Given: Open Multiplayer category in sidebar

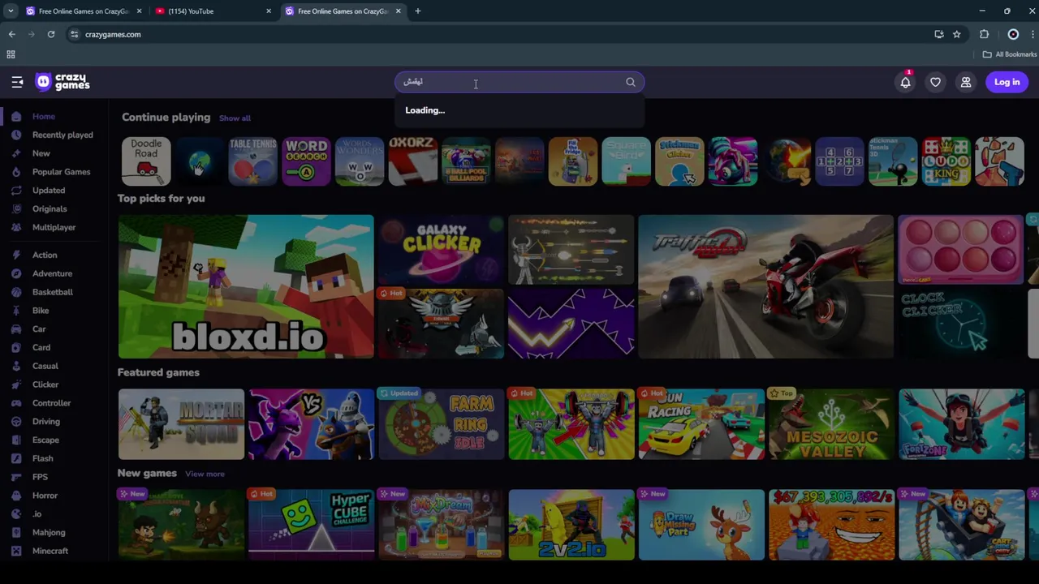Looking at the screenshot, I should coord(54,228).
